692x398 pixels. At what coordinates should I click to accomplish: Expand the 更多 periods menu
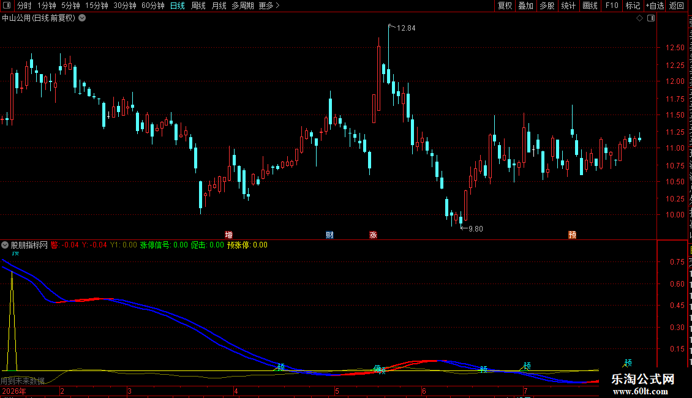coord(269,6)
